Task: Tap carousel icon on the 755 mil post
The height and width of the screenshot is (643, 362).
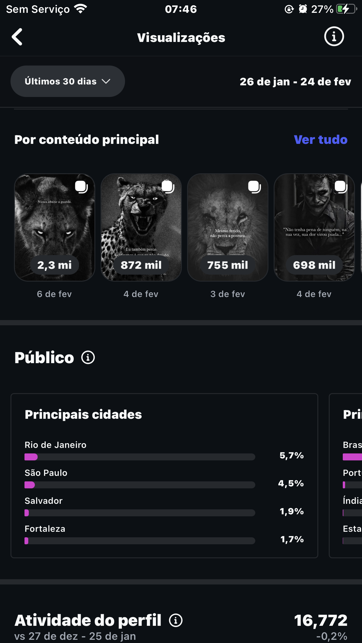Action: (x=254, y=187)
